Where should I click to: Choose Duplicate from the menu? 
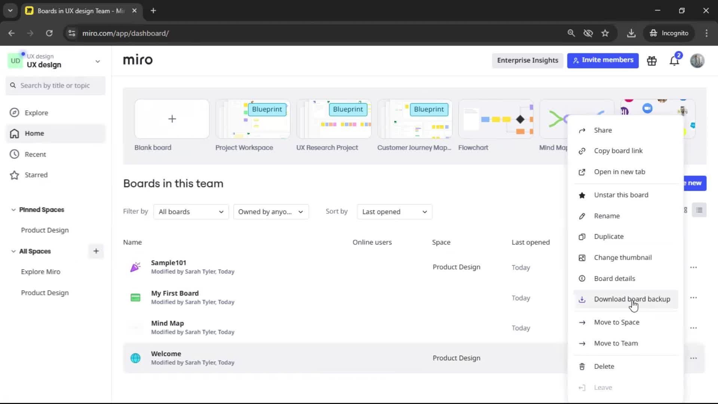tap(626, 236)
